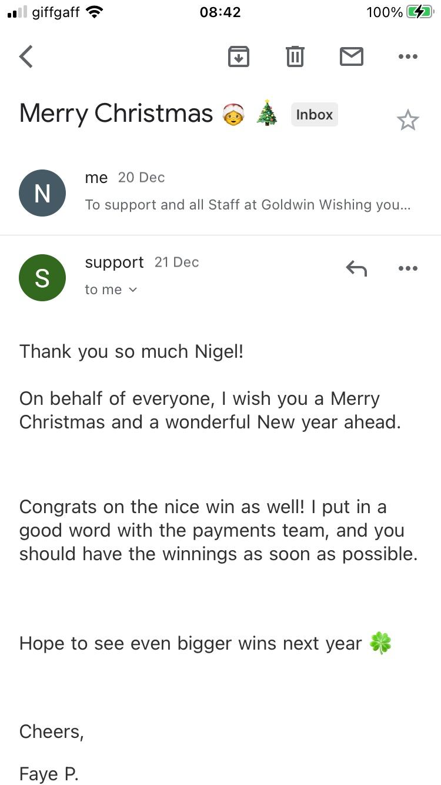
Task: Tap the green S sender avatar
Action: click(x=42, y=278)
